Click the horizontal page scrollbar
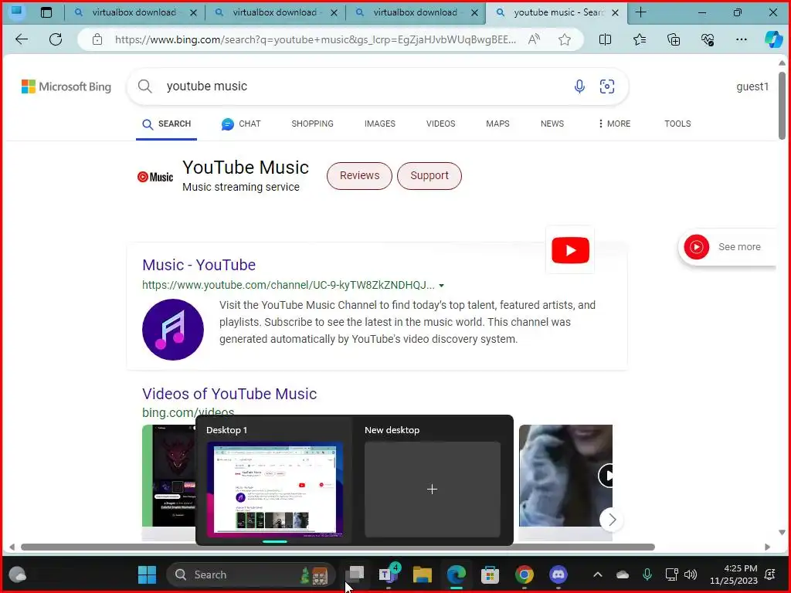Image resolution: width=791 pixels, height=593 pixels. (338, 547)
